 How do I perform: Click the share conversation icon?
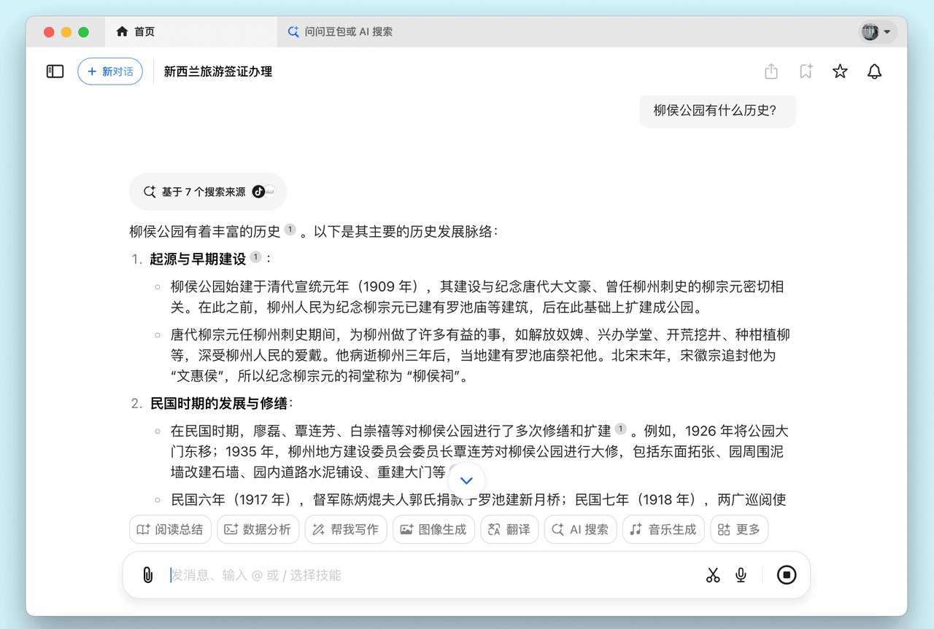(x=771, y=71)
